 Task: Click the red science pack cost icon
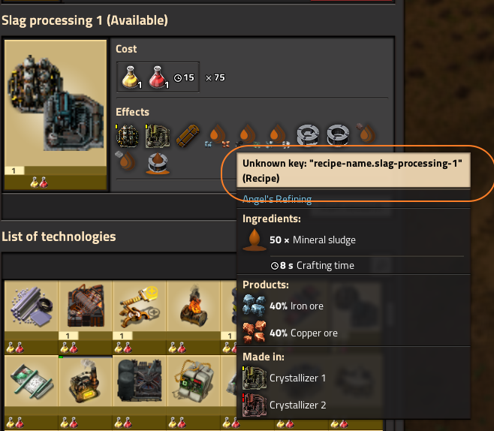pos(158,77)
